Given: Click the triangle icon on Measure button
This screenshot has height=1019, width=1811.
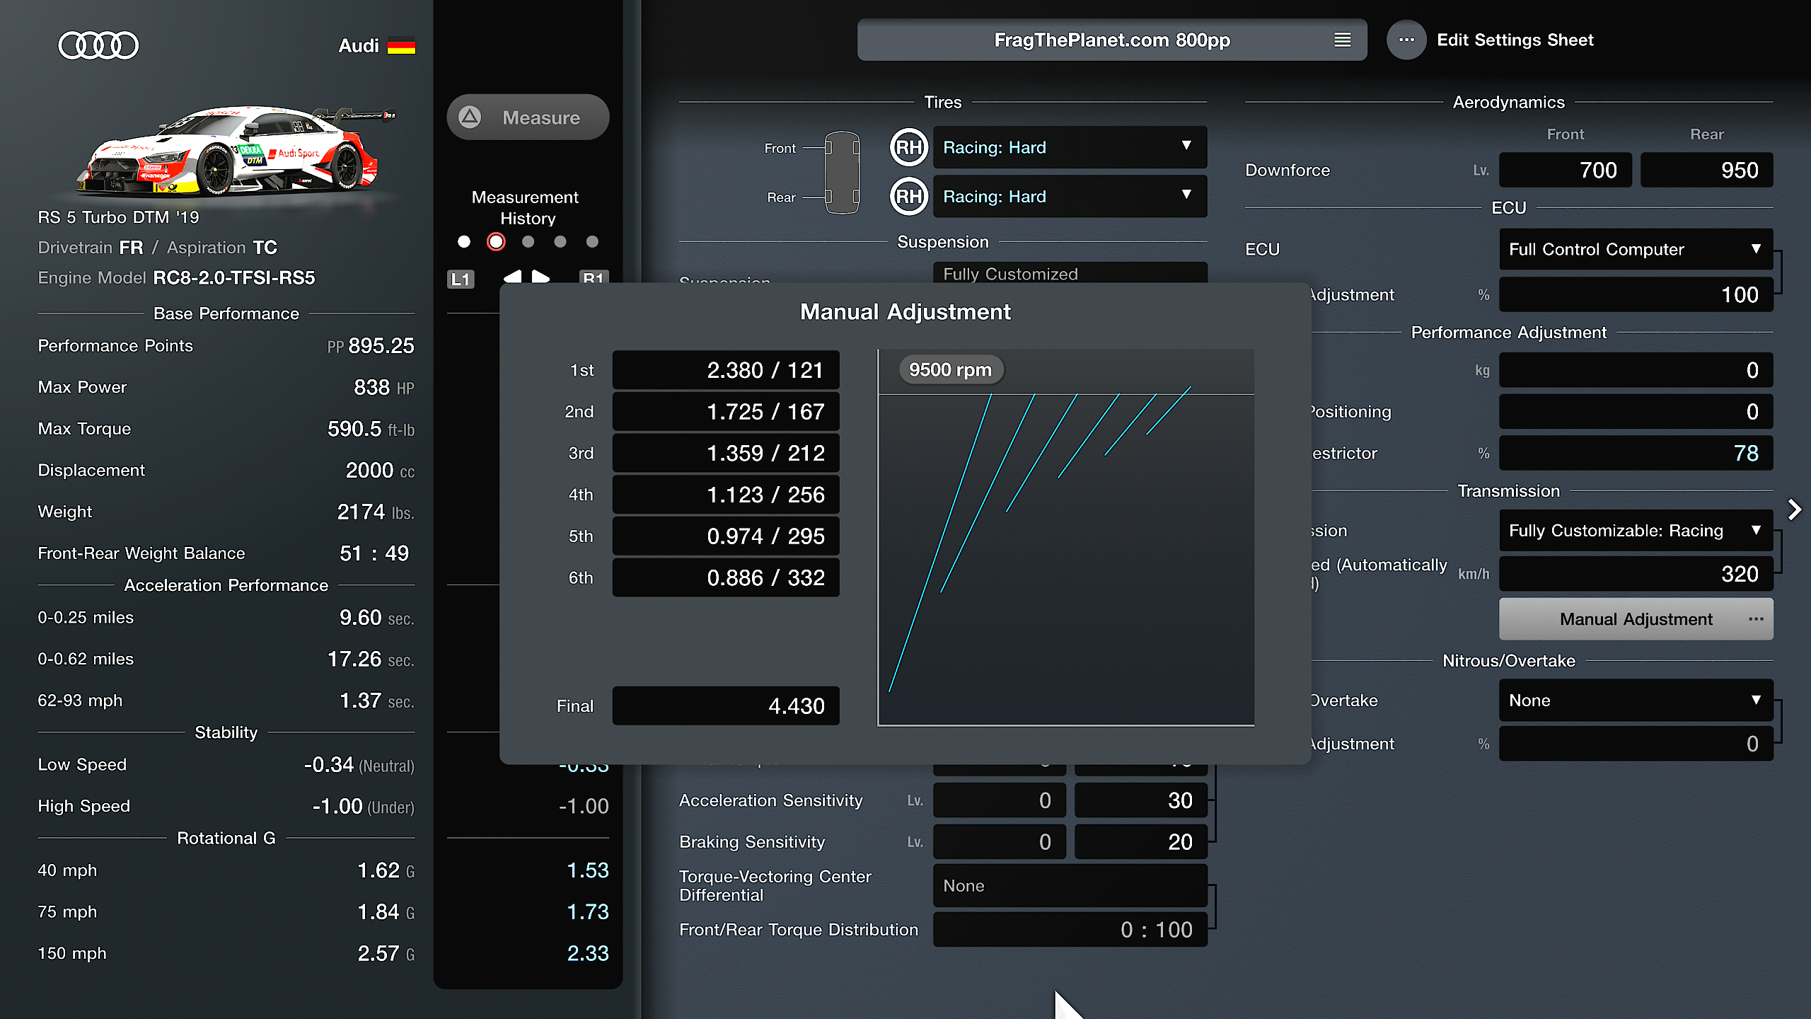Looking at the screenshot, I should [x=470, y=117].
